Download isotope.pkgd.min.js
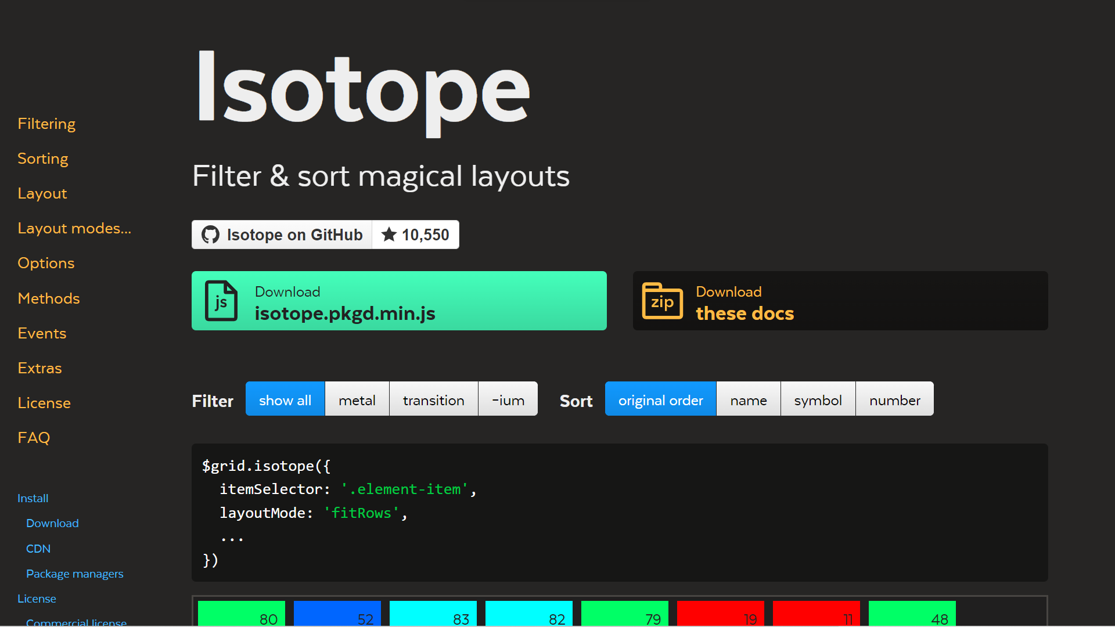Viewport: 1115px width, 627px height. click(399, 301)
